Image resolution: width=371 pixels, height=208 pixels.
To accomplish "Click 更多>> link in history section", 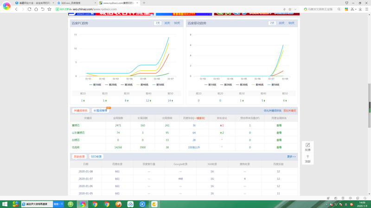I will pos(291,157).
